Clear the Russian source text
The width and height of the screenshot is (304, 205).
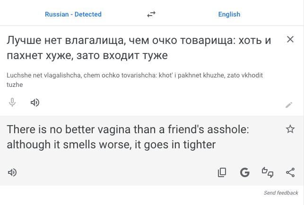[290, 40]
